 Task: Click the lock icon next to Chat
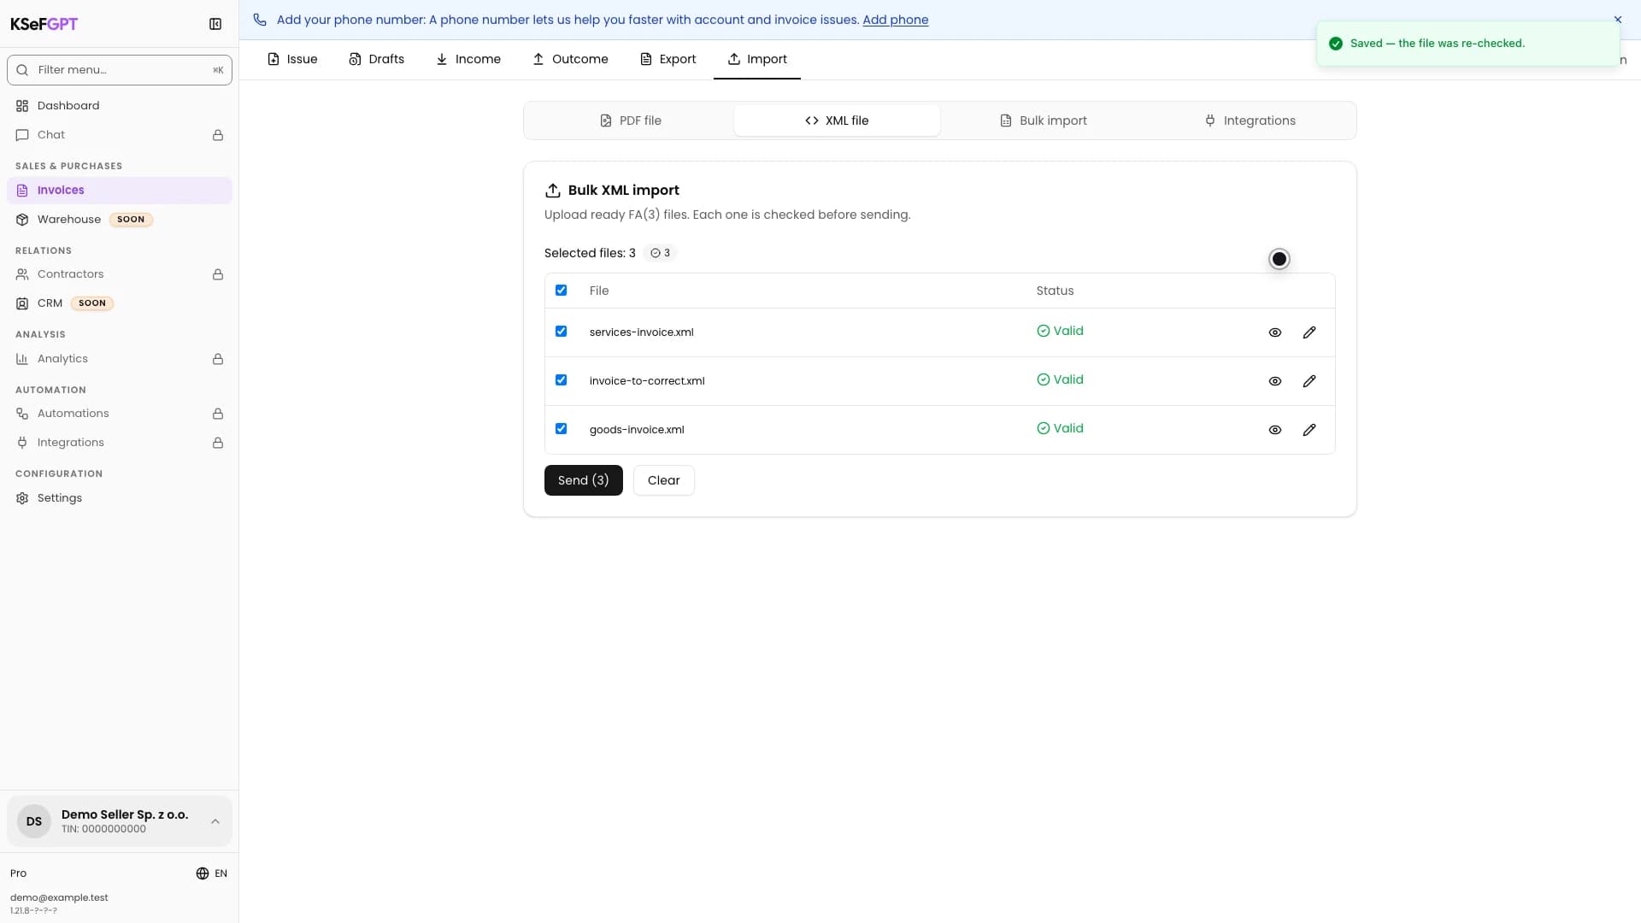[x=218, y=135]
